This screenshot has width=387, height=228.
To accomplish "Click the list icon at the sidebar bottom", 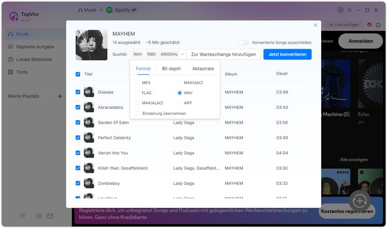I will (x=22, y=216).
